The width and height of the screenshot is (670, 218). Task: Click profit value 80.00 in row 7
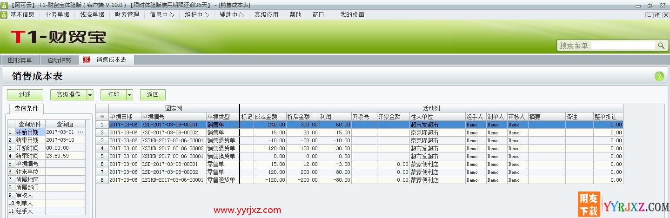tap(335, 172)
